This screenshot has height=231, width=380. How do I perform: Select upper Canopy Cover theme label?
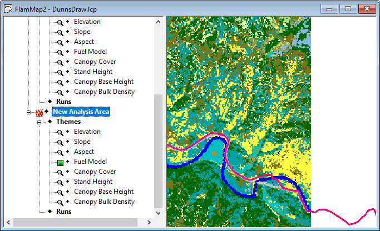point(95,62)
